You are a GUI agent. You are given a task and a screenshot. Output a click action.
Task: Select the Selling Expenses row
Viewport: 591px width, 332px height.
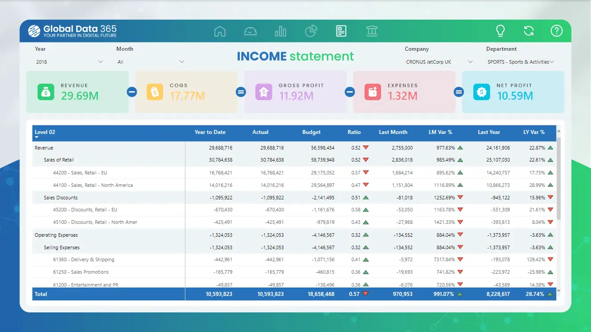[x=294, y=247]
